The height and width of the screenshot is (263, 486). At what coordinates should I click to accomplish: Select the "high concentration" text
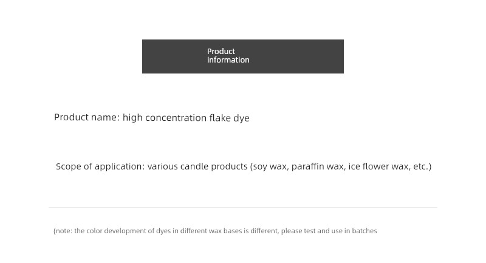(x=165, y=118)
